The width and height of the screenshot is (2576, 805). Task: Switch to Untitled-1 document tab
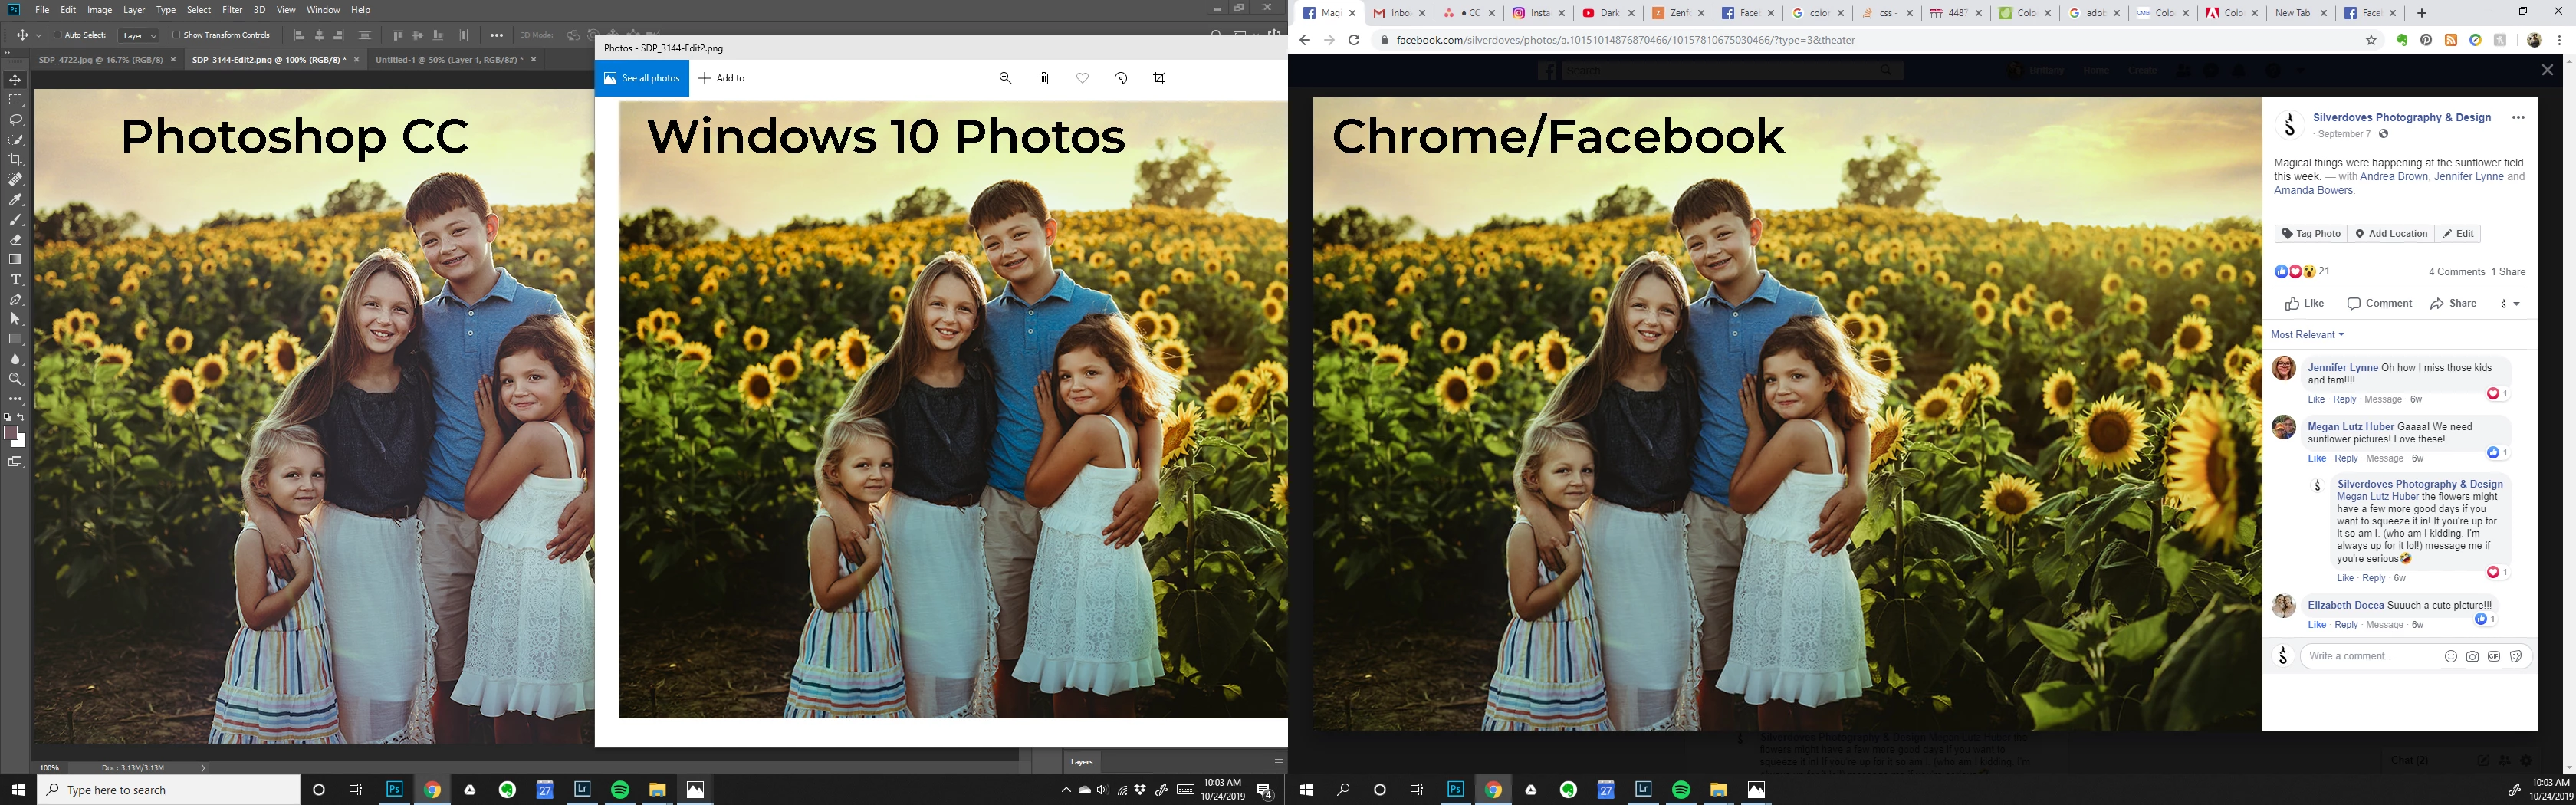(448, 60)
